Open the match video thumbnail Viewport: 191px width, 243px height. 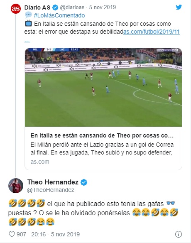tap(103, 87)
